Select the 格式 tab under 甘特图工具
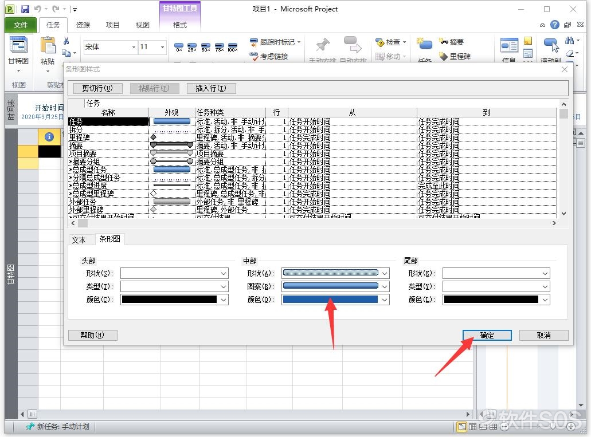 click(180, 25)
